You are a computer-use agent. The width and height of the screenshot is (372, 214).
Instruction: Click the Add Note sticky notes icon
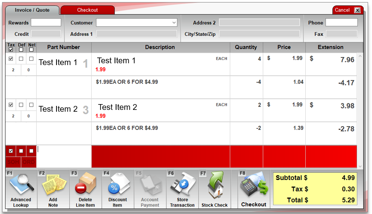click(53, 185)
